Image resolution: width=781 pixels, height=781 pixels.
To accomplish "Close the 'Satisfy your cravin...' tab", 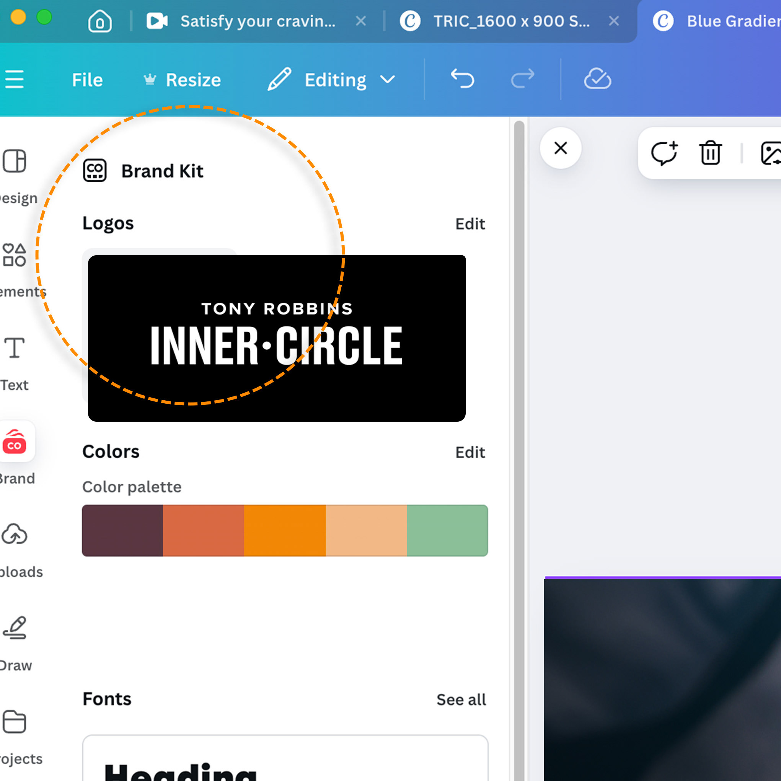I will pos(361,21).
